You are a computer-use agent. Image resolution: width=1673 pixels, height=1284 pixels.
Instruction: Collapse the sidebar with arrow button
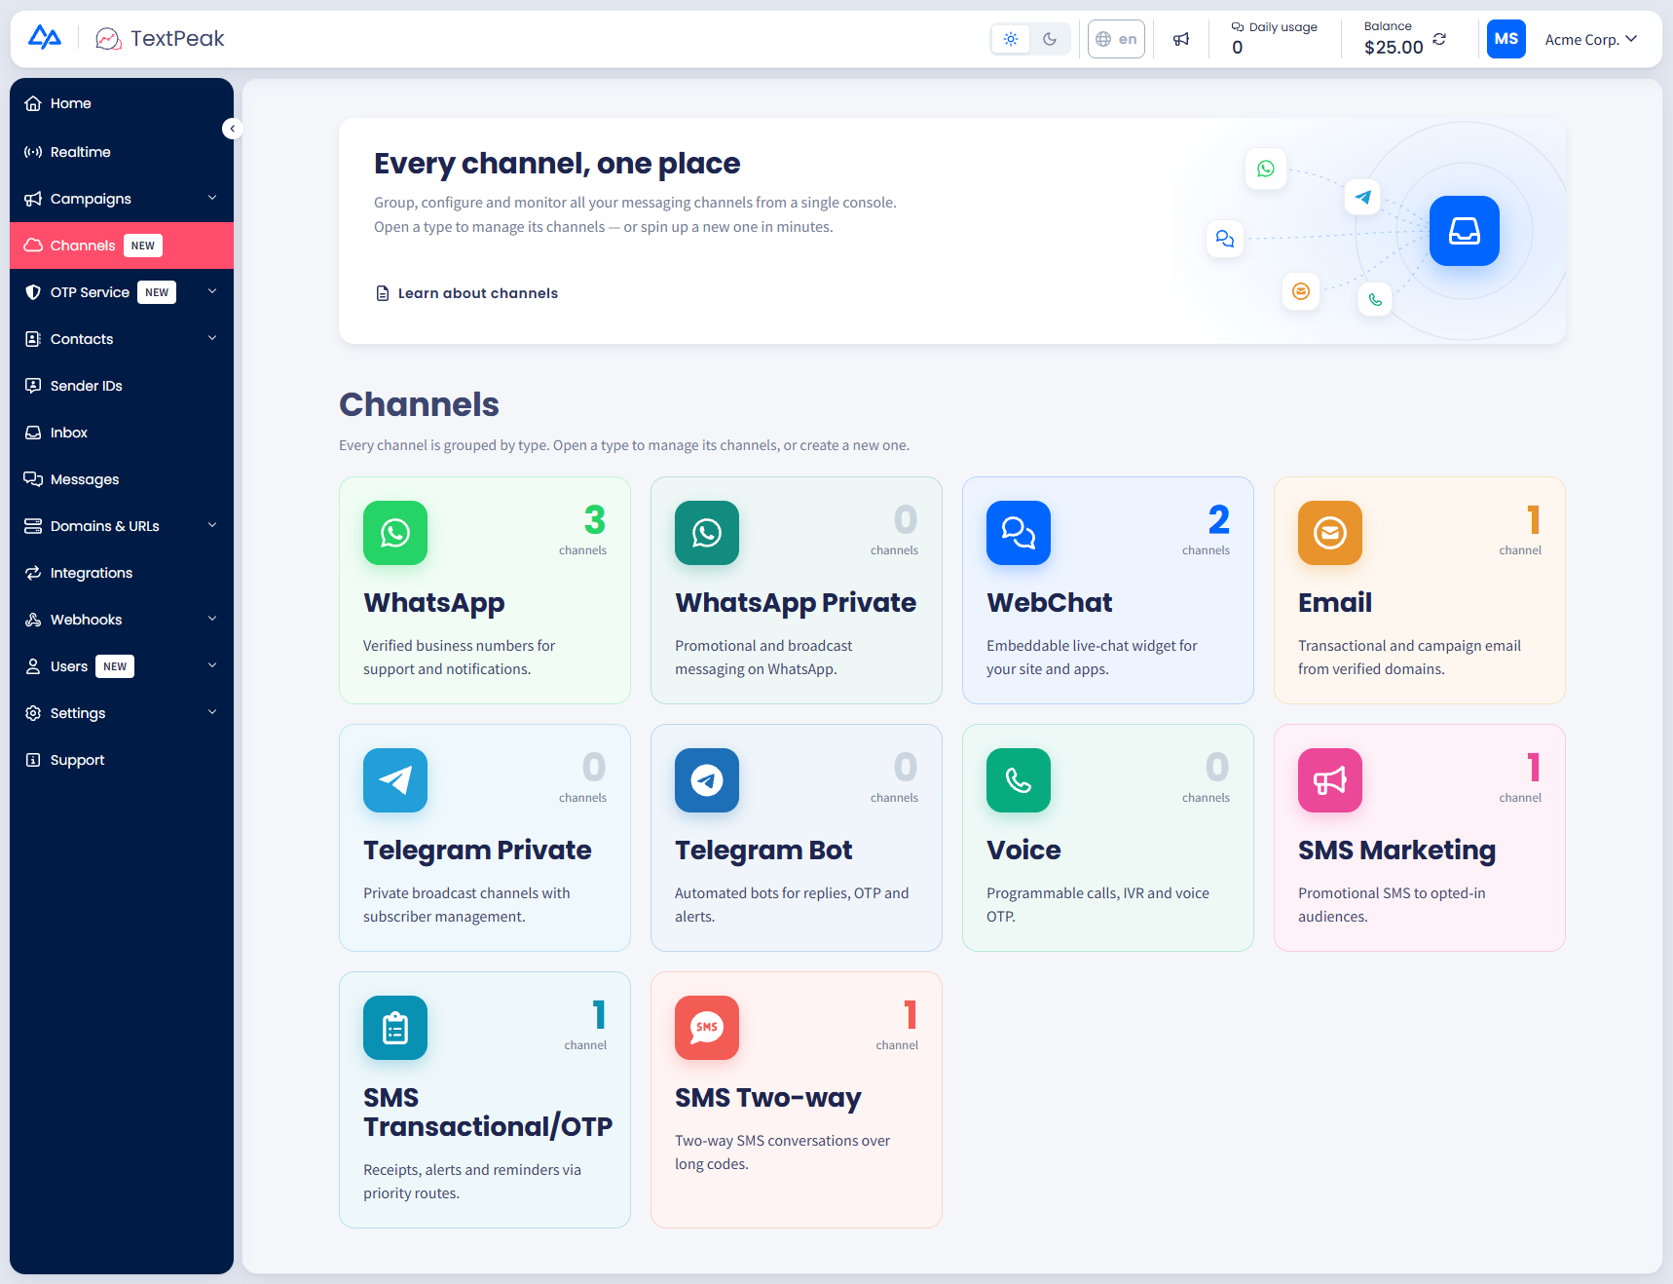pyautogui.click(x=232, y=129)
